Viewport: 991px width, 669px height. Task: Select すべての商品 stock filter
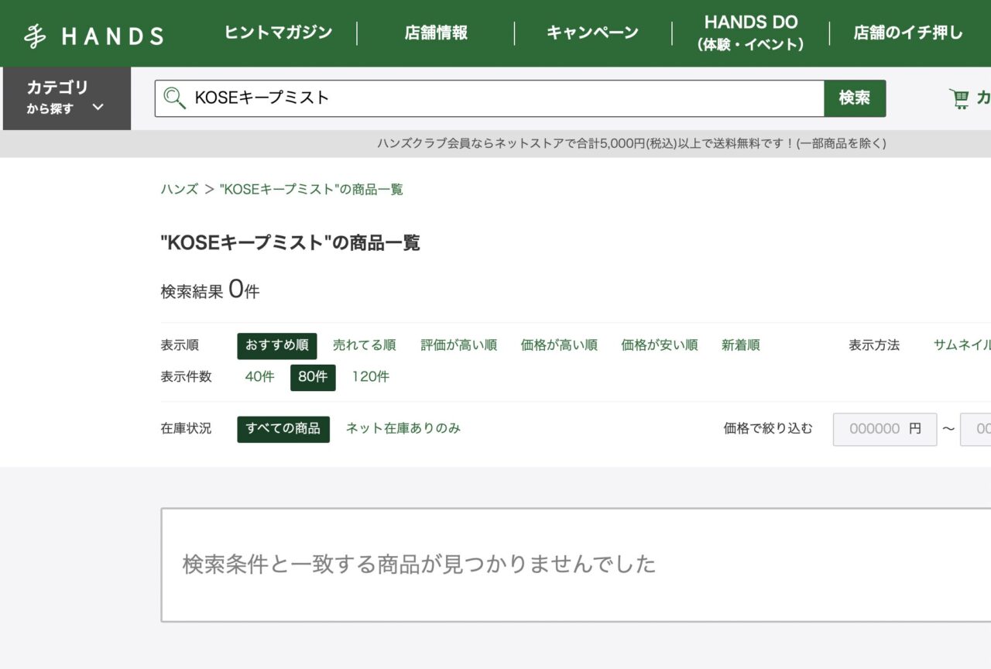(x=283, y=429)
